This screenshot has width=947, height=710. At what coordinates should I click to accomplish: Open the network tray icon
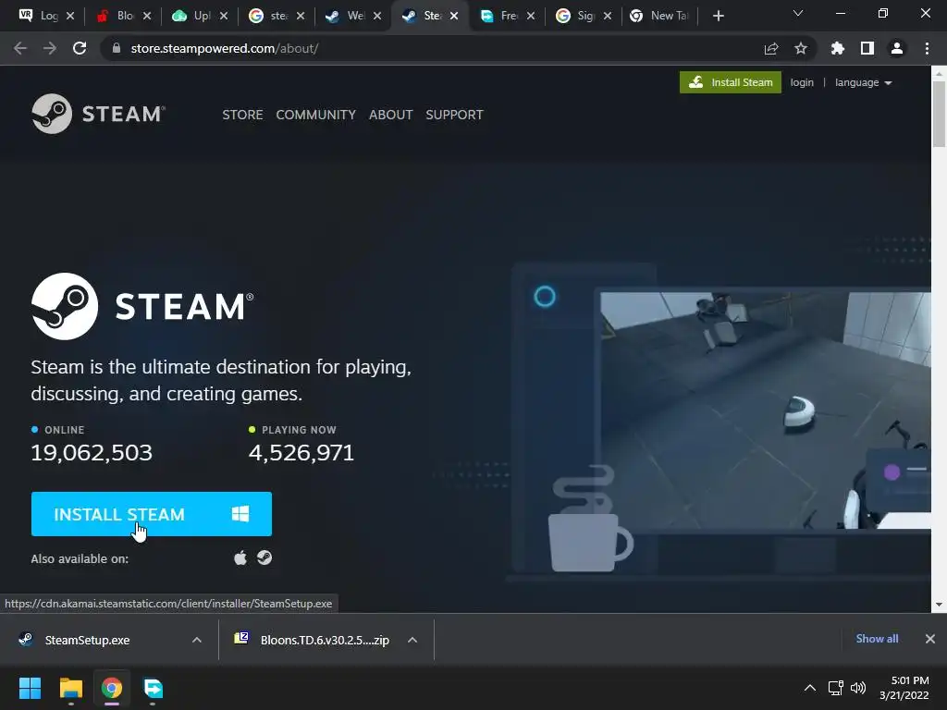[836, 688]
